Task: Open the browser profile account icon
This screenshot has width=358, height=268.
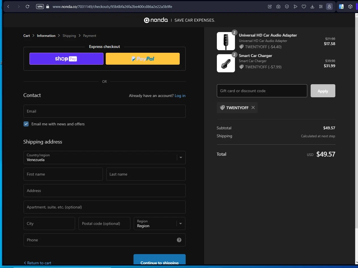Action: pos(329,7)
